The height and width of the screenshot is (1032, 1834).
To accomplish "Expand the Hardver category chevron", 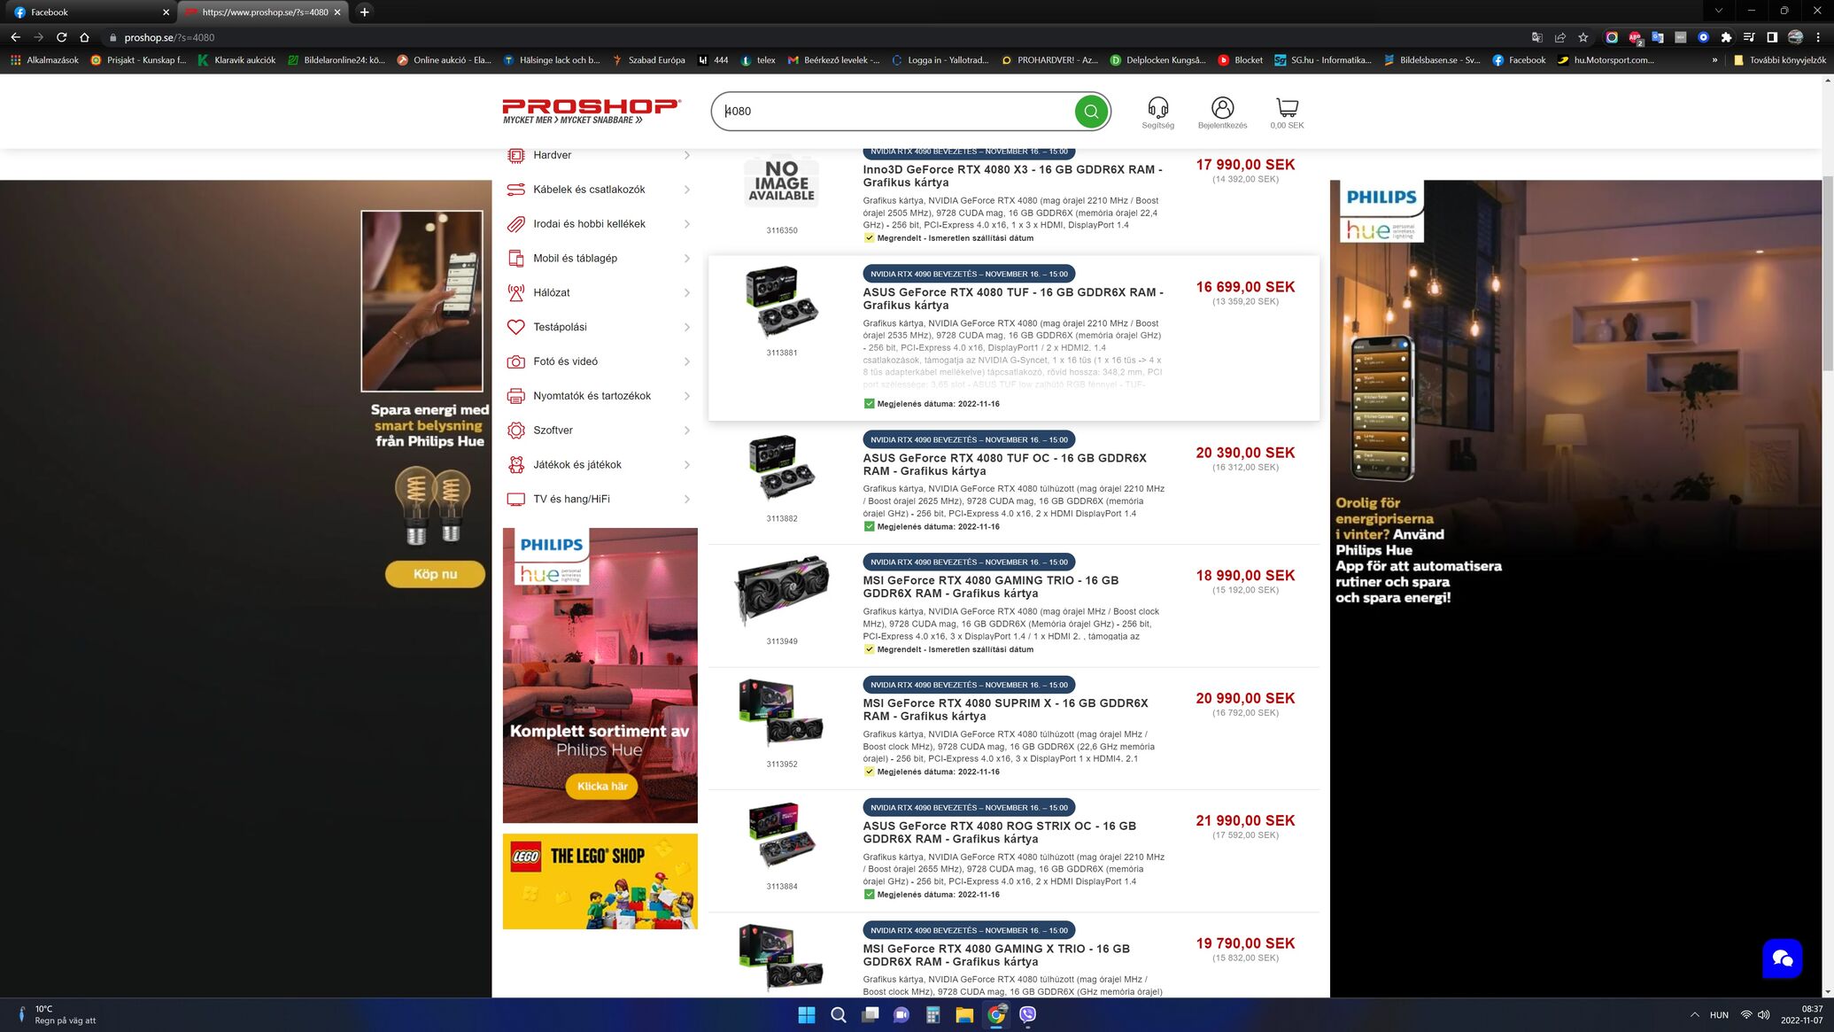I will pyautogui.click(x=687, y=156).
